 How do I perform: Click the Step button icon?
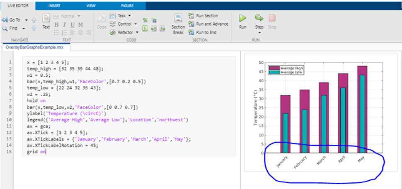[x=259, y=18]
